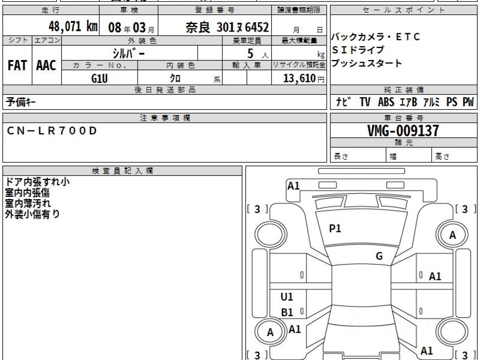Click the mileage value 48,071 km
Image resolution: width=480 pixels, height=360 pixels.
(x=73, y=27)
